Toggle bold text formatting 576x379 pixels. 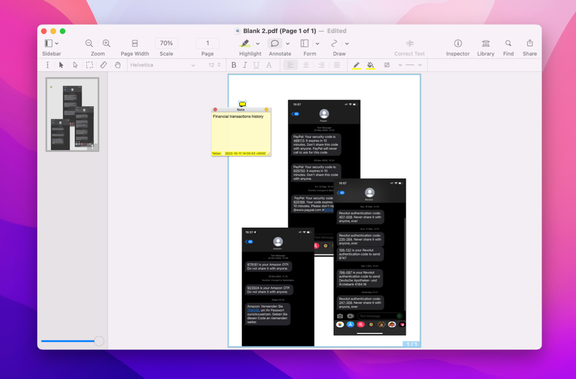click(x=234, y=65)
